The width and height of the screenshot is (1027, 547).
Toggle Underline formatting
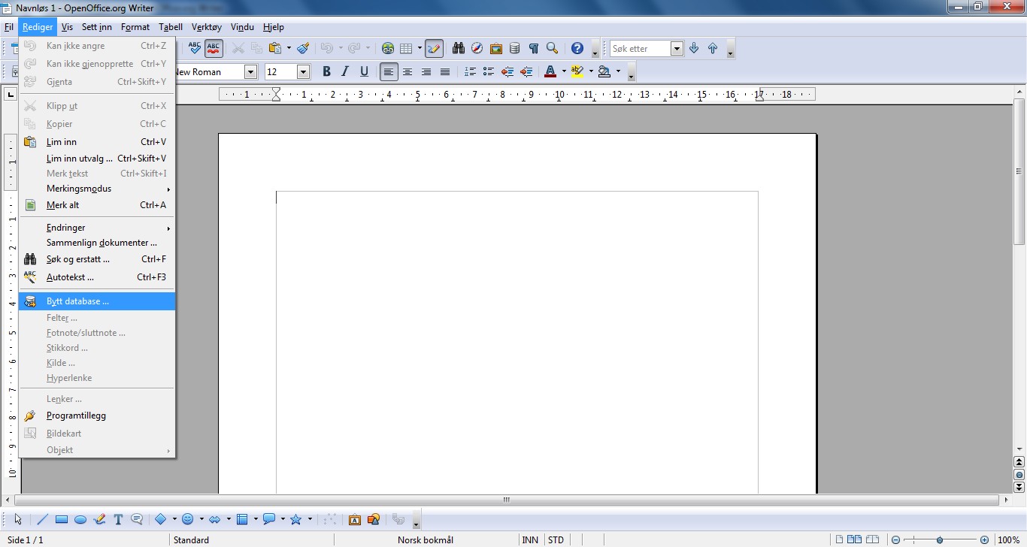[x=364, y=72]
